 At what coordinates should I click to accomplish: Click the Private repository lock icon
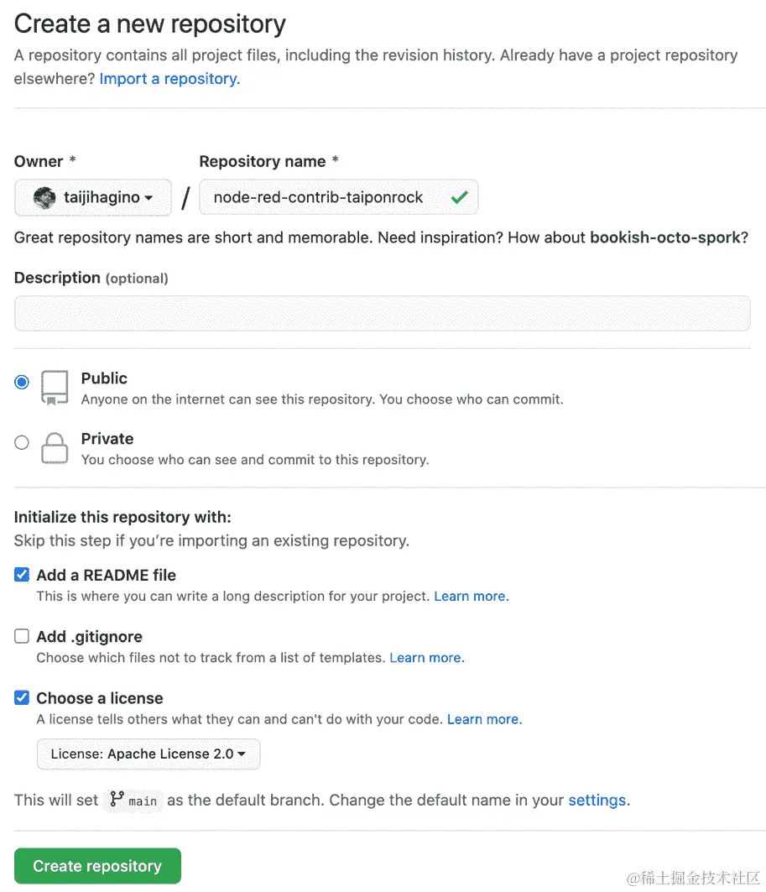coord(55,447)
